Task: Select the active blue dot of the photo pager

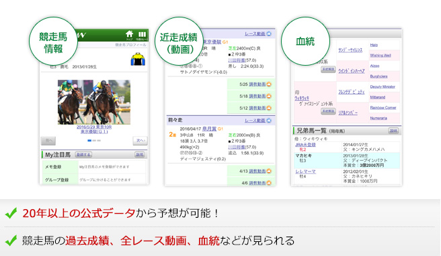Action: click(89, 141)
